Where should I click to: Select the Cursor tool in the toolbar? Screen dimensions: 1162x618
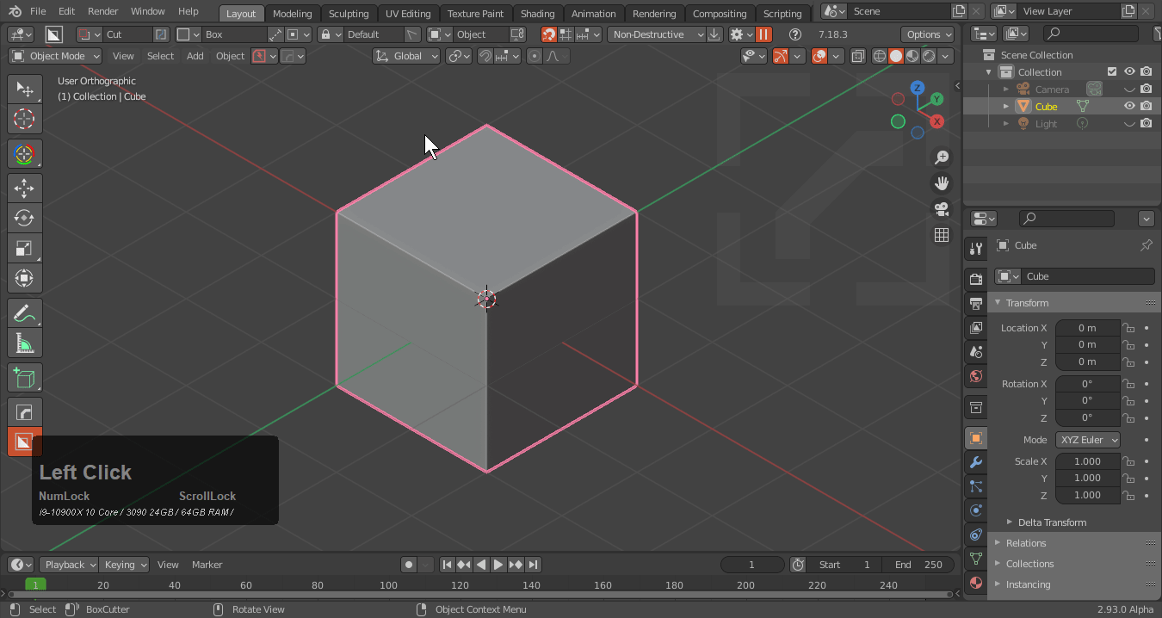[24, 119]
